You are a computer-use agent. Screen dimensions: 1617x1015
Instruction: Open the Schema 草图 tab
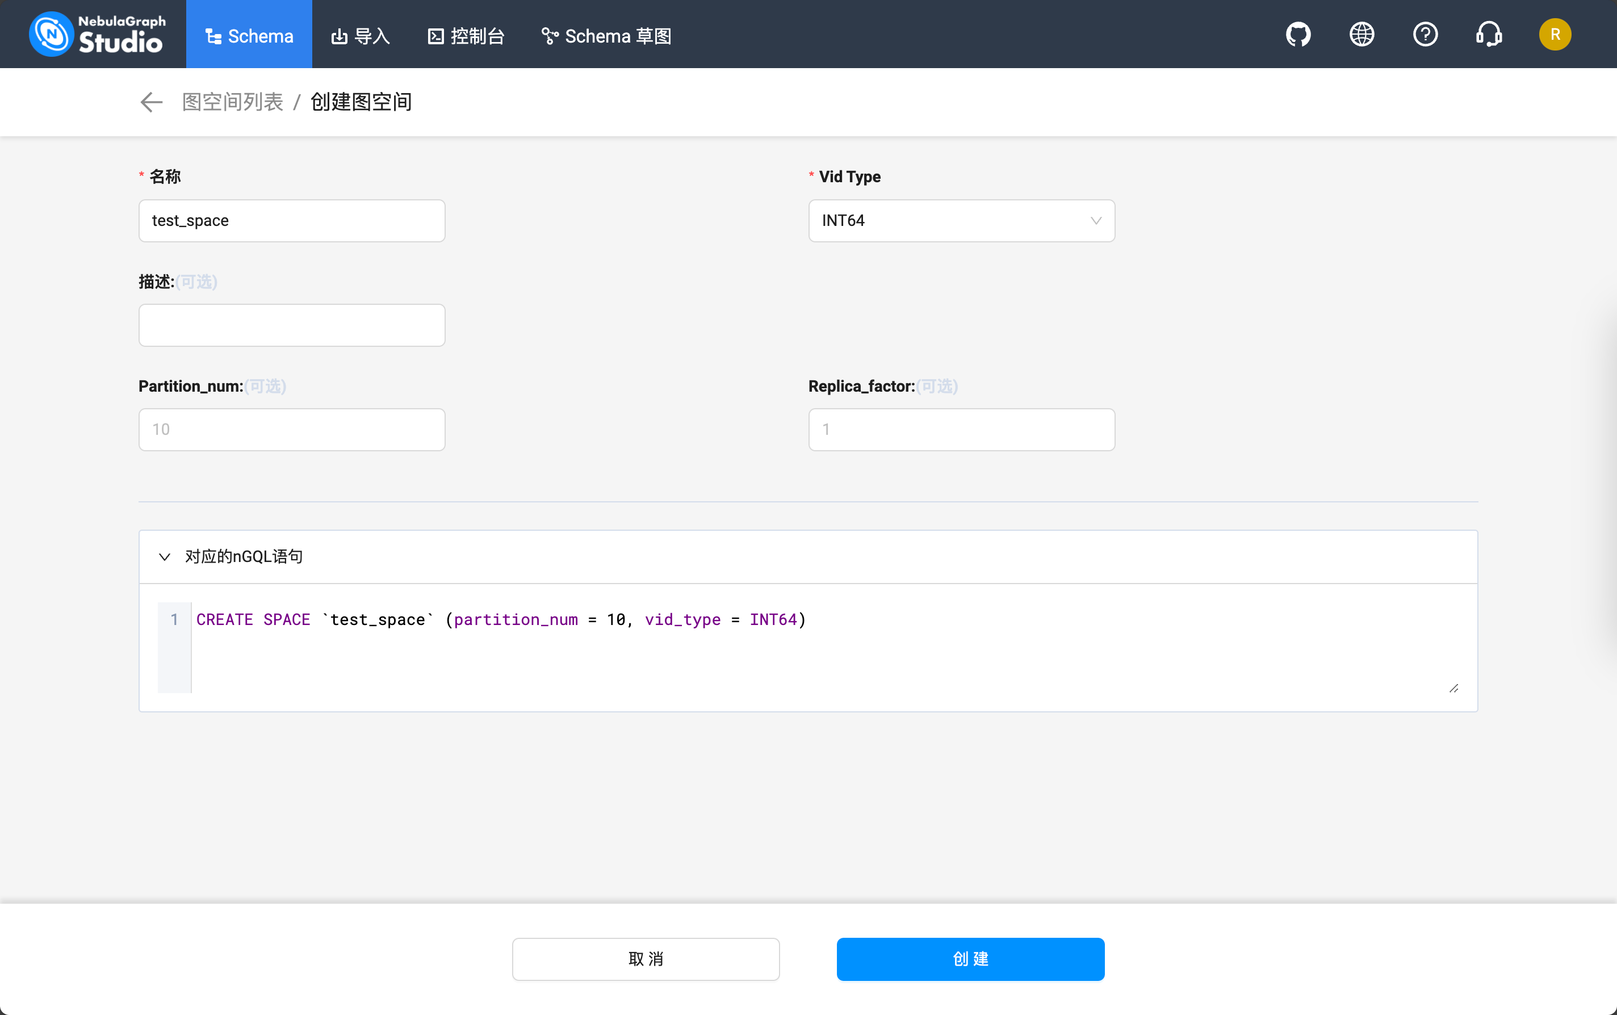[606, 36]
